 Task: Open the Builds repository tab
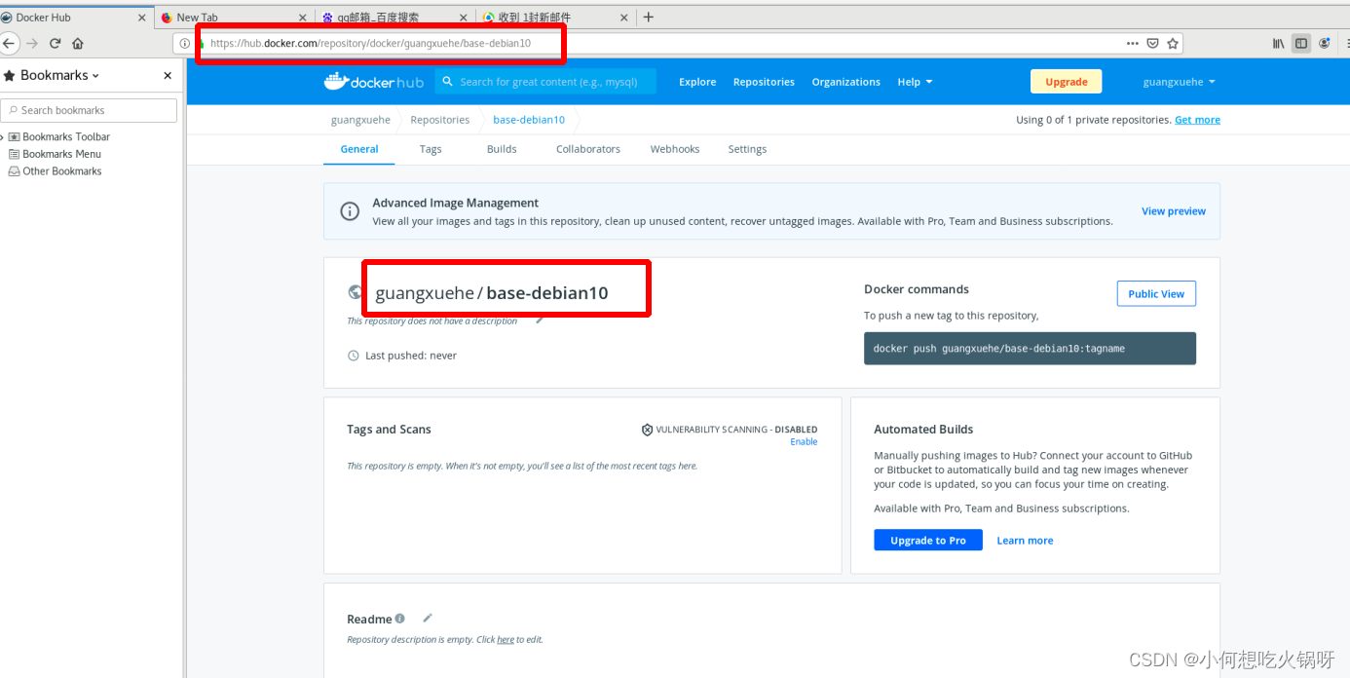tap(502, 149)
